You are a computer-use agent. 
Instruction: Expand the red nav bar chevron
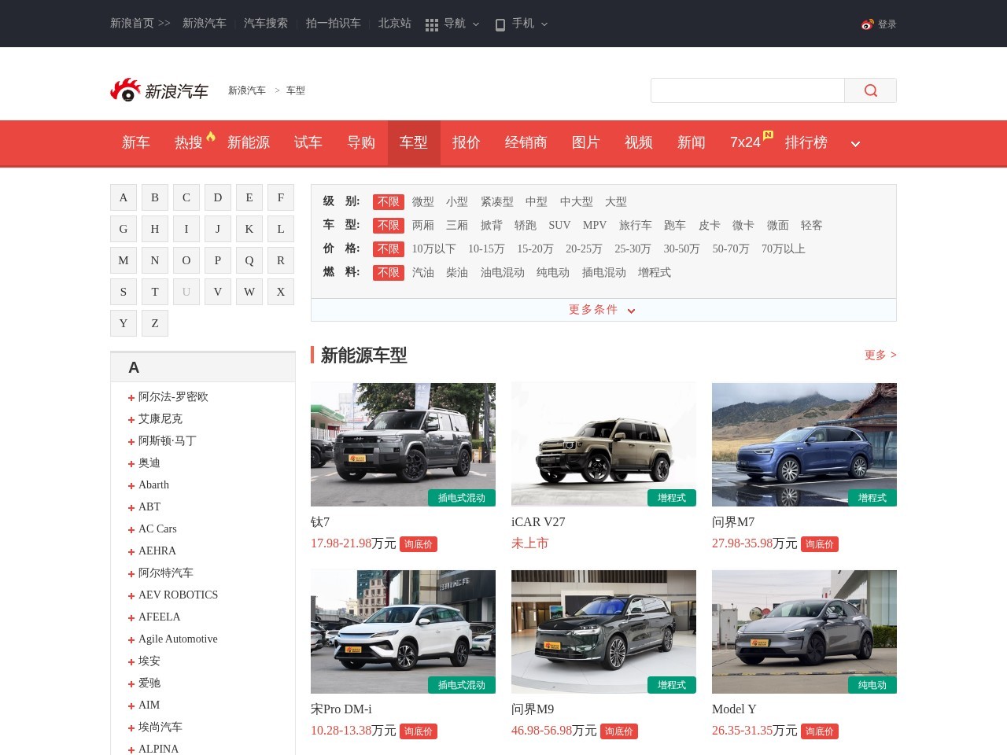pos(855,143)
